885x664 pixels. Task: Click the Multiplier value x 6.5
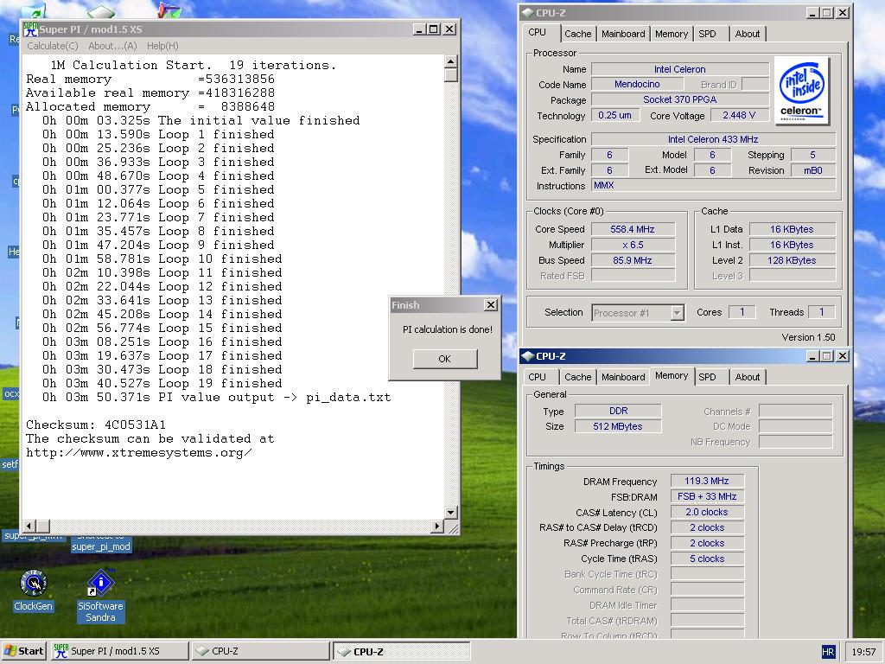point(632,245)
